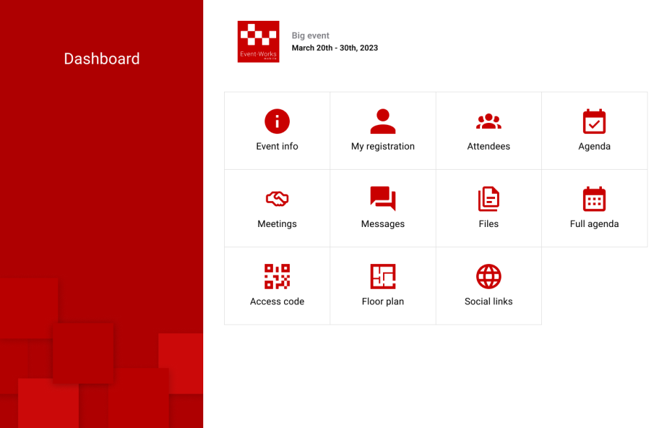Click the "Messages" label
Screen dimensions: 667x428
(x=383, y=224)
